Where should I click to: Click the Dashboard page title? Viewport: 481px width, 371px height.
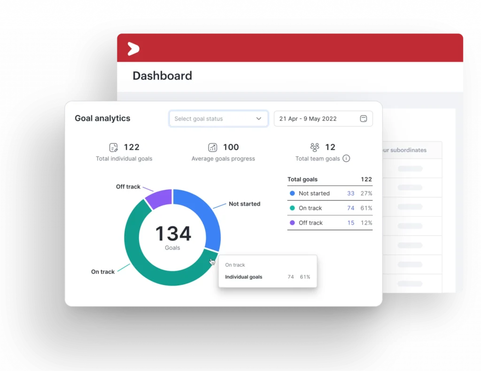pos(162,76)
